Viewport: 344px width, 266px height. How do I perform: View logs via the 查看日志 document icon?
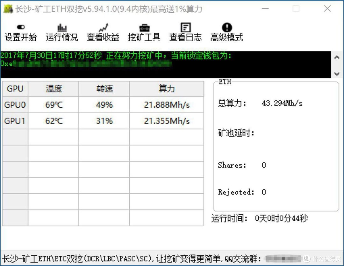(185, 27)
